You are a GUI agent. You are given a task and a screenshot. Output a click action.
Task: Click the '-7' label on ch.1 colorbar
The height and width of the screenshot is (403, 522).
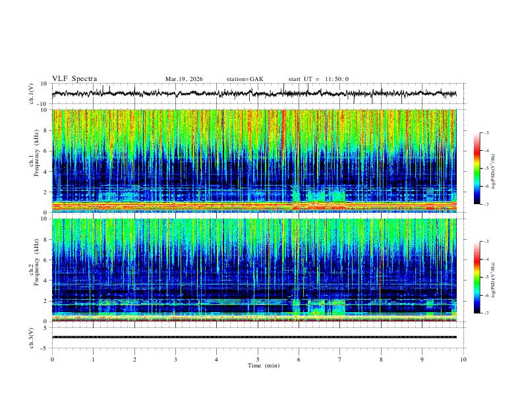(x=486, y=204)
